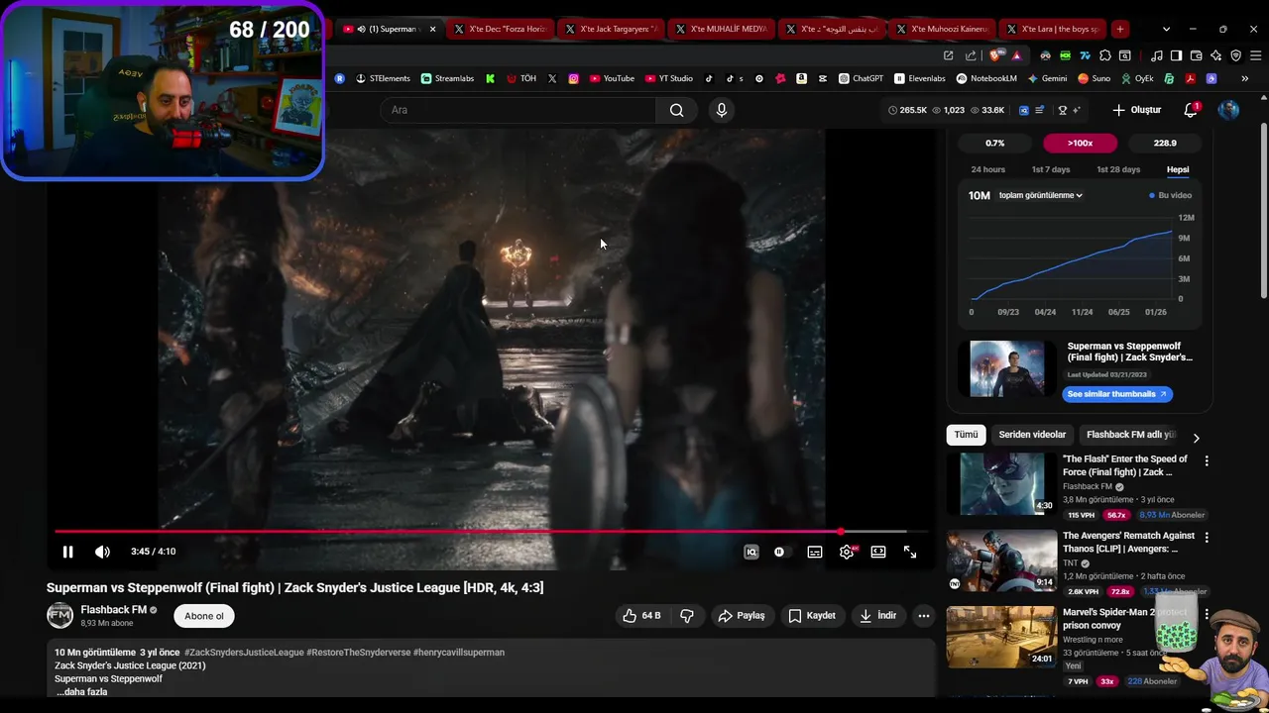Click the >100x stat pill
The height and width of the screenshot is (713, 1269).
(1080, 143)
